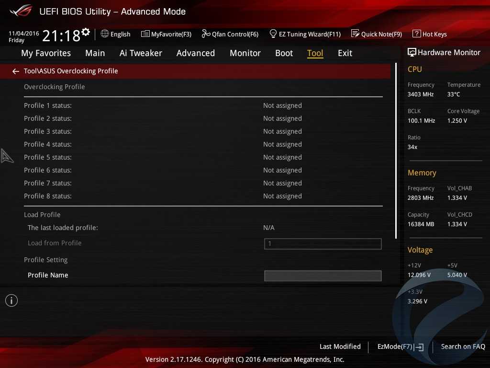Select the Boot tab

(284, 53)
